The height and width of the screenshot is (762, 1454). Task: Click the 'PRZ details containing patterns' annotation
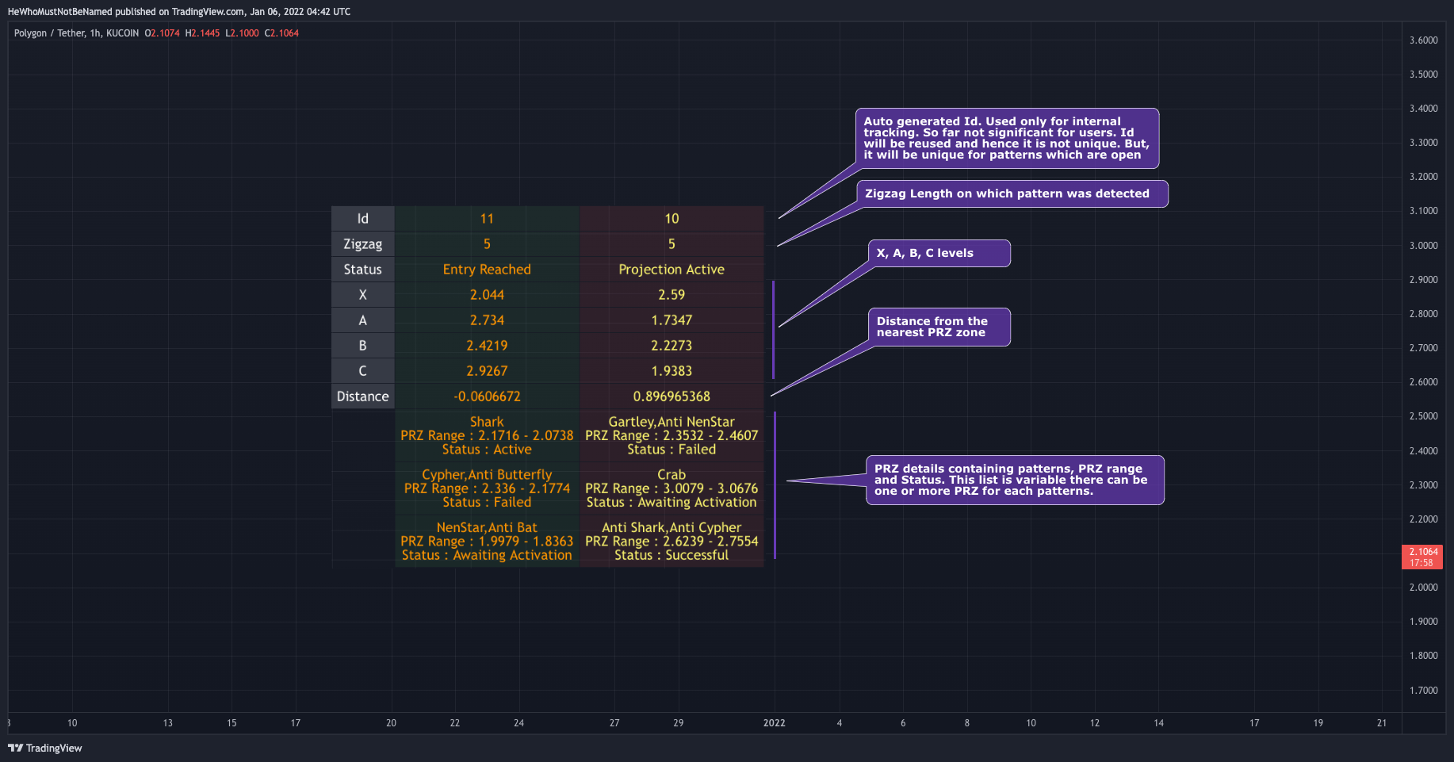(1014, 480)
